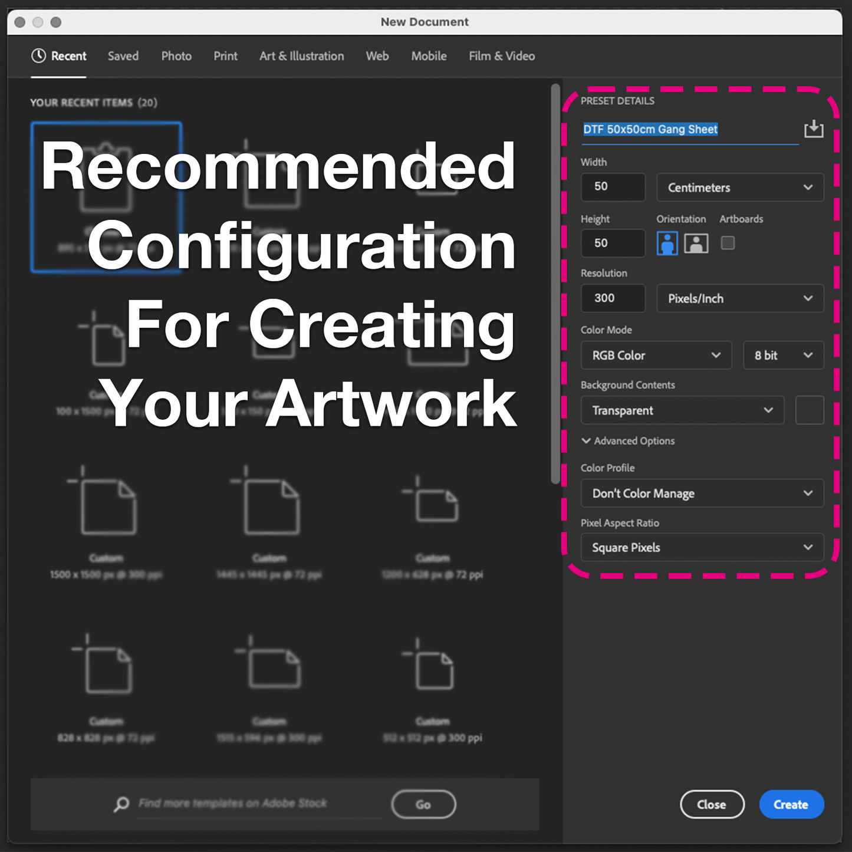Image resolution: width=852 pixels, height=852 pixels.
Task: Select portrait orientation icon
Action: point(667,243)
